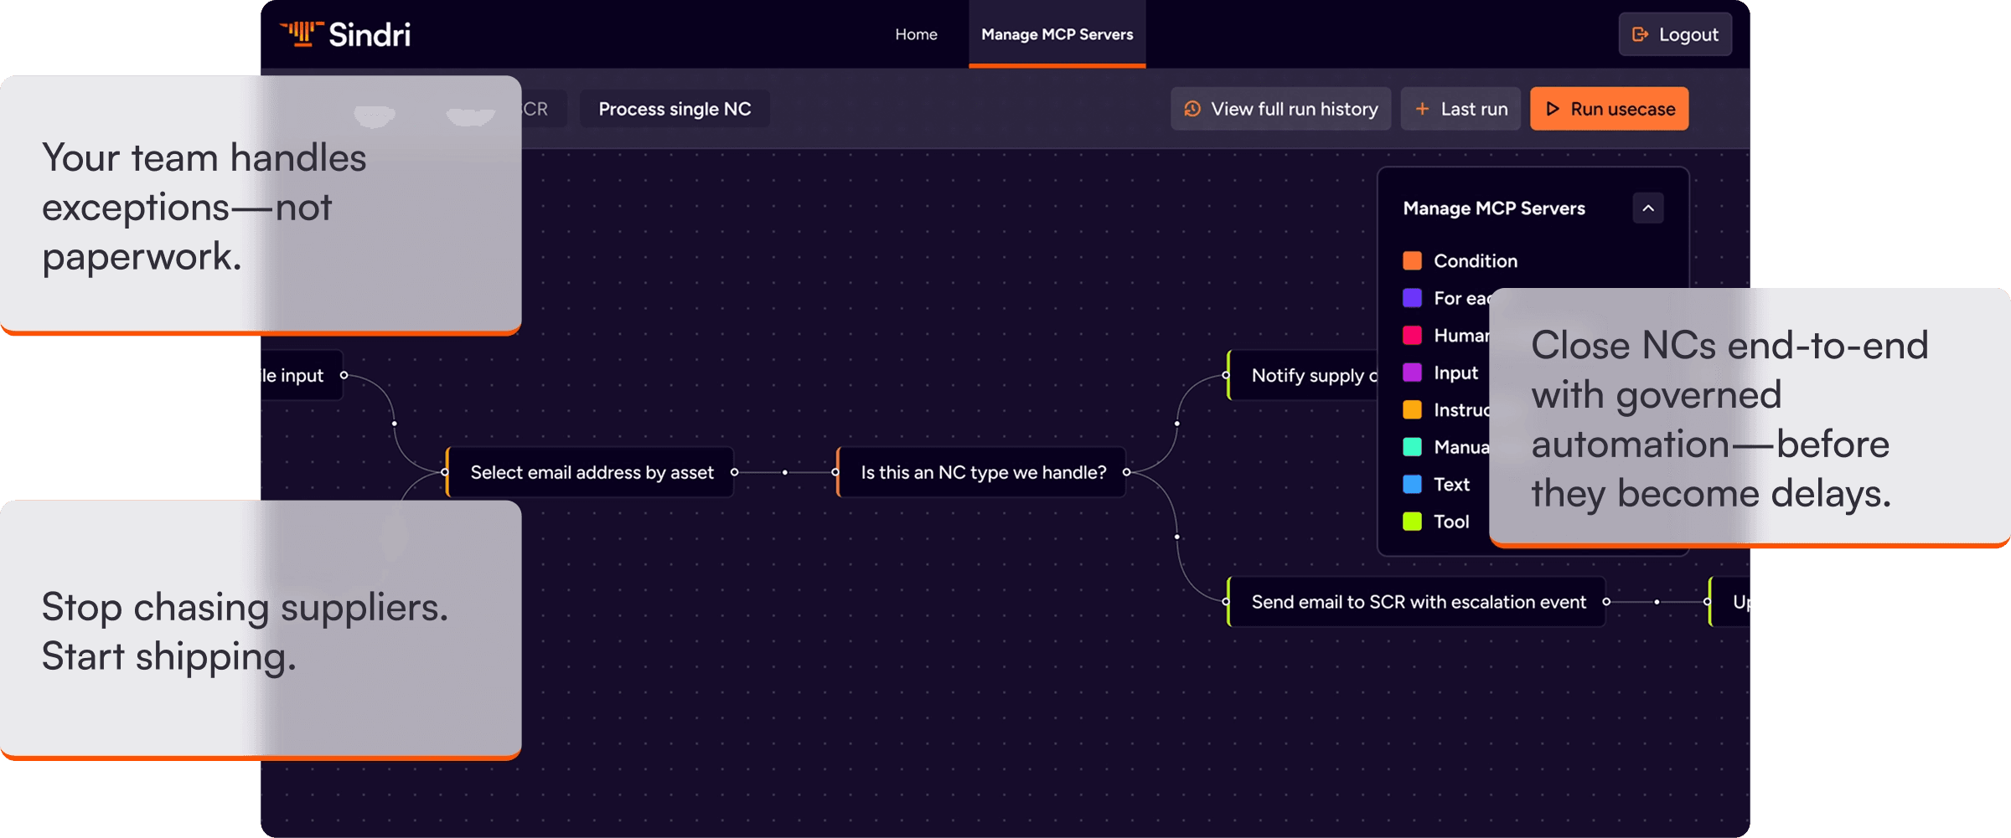This screenshot has width=2011, height=838.
Task: Click the history clock icon
Action: tap(1192, 109)
